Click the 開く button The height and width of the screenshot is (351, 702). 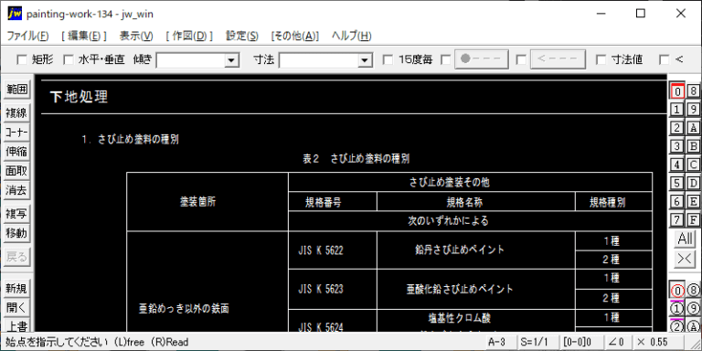pos(16,308)
